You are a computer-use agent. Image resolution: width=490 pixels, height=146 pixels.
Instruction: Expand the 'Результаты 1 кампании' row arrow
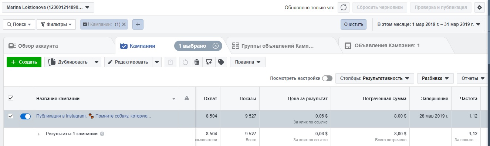coord(38,134)
